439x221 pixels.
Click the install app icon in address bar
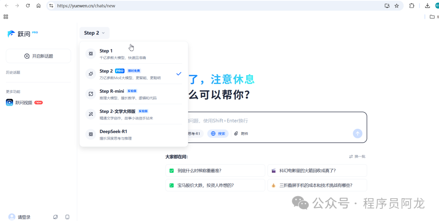387,6
